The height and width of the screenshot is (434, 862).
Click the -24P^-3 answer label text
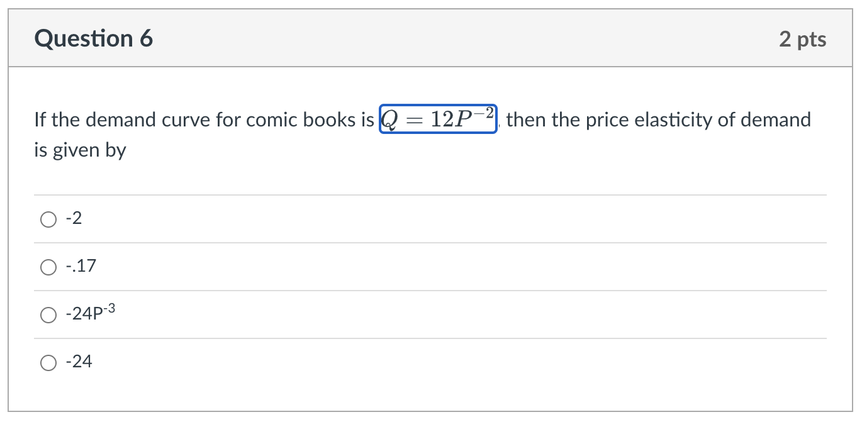(91, 313)
